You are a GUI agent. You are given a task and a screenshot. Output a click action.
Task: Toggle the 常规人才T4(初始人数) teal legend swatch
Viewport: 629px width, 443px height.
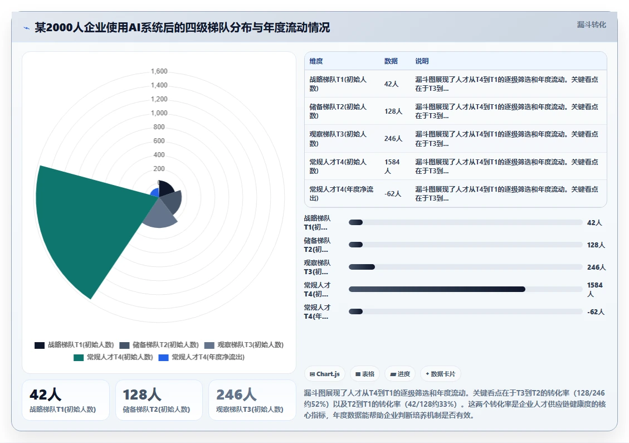coord(79,358)
